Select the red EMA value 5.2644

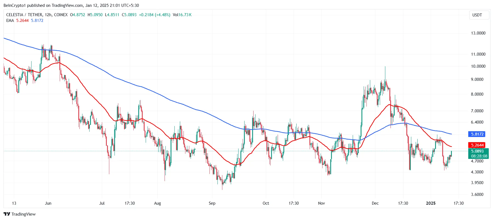(22, 21)
